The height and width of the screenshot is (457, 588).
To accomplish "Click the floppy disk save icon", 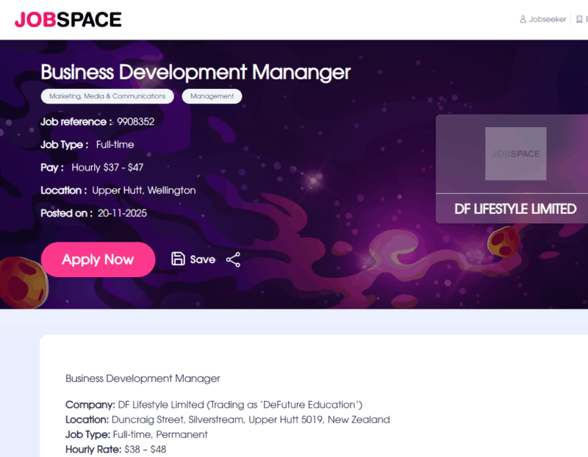I will (x=178, y=259).
